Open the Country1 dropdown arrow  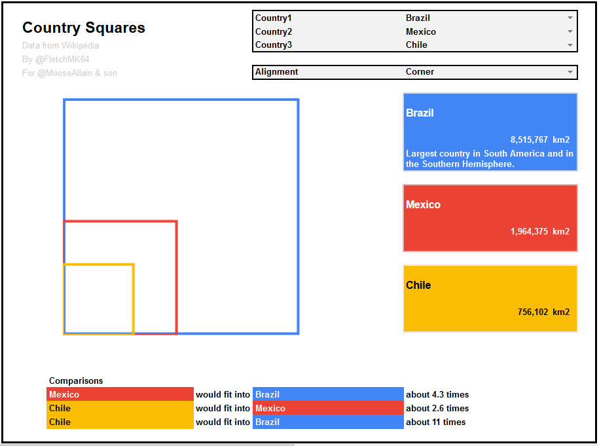[570, 18]
